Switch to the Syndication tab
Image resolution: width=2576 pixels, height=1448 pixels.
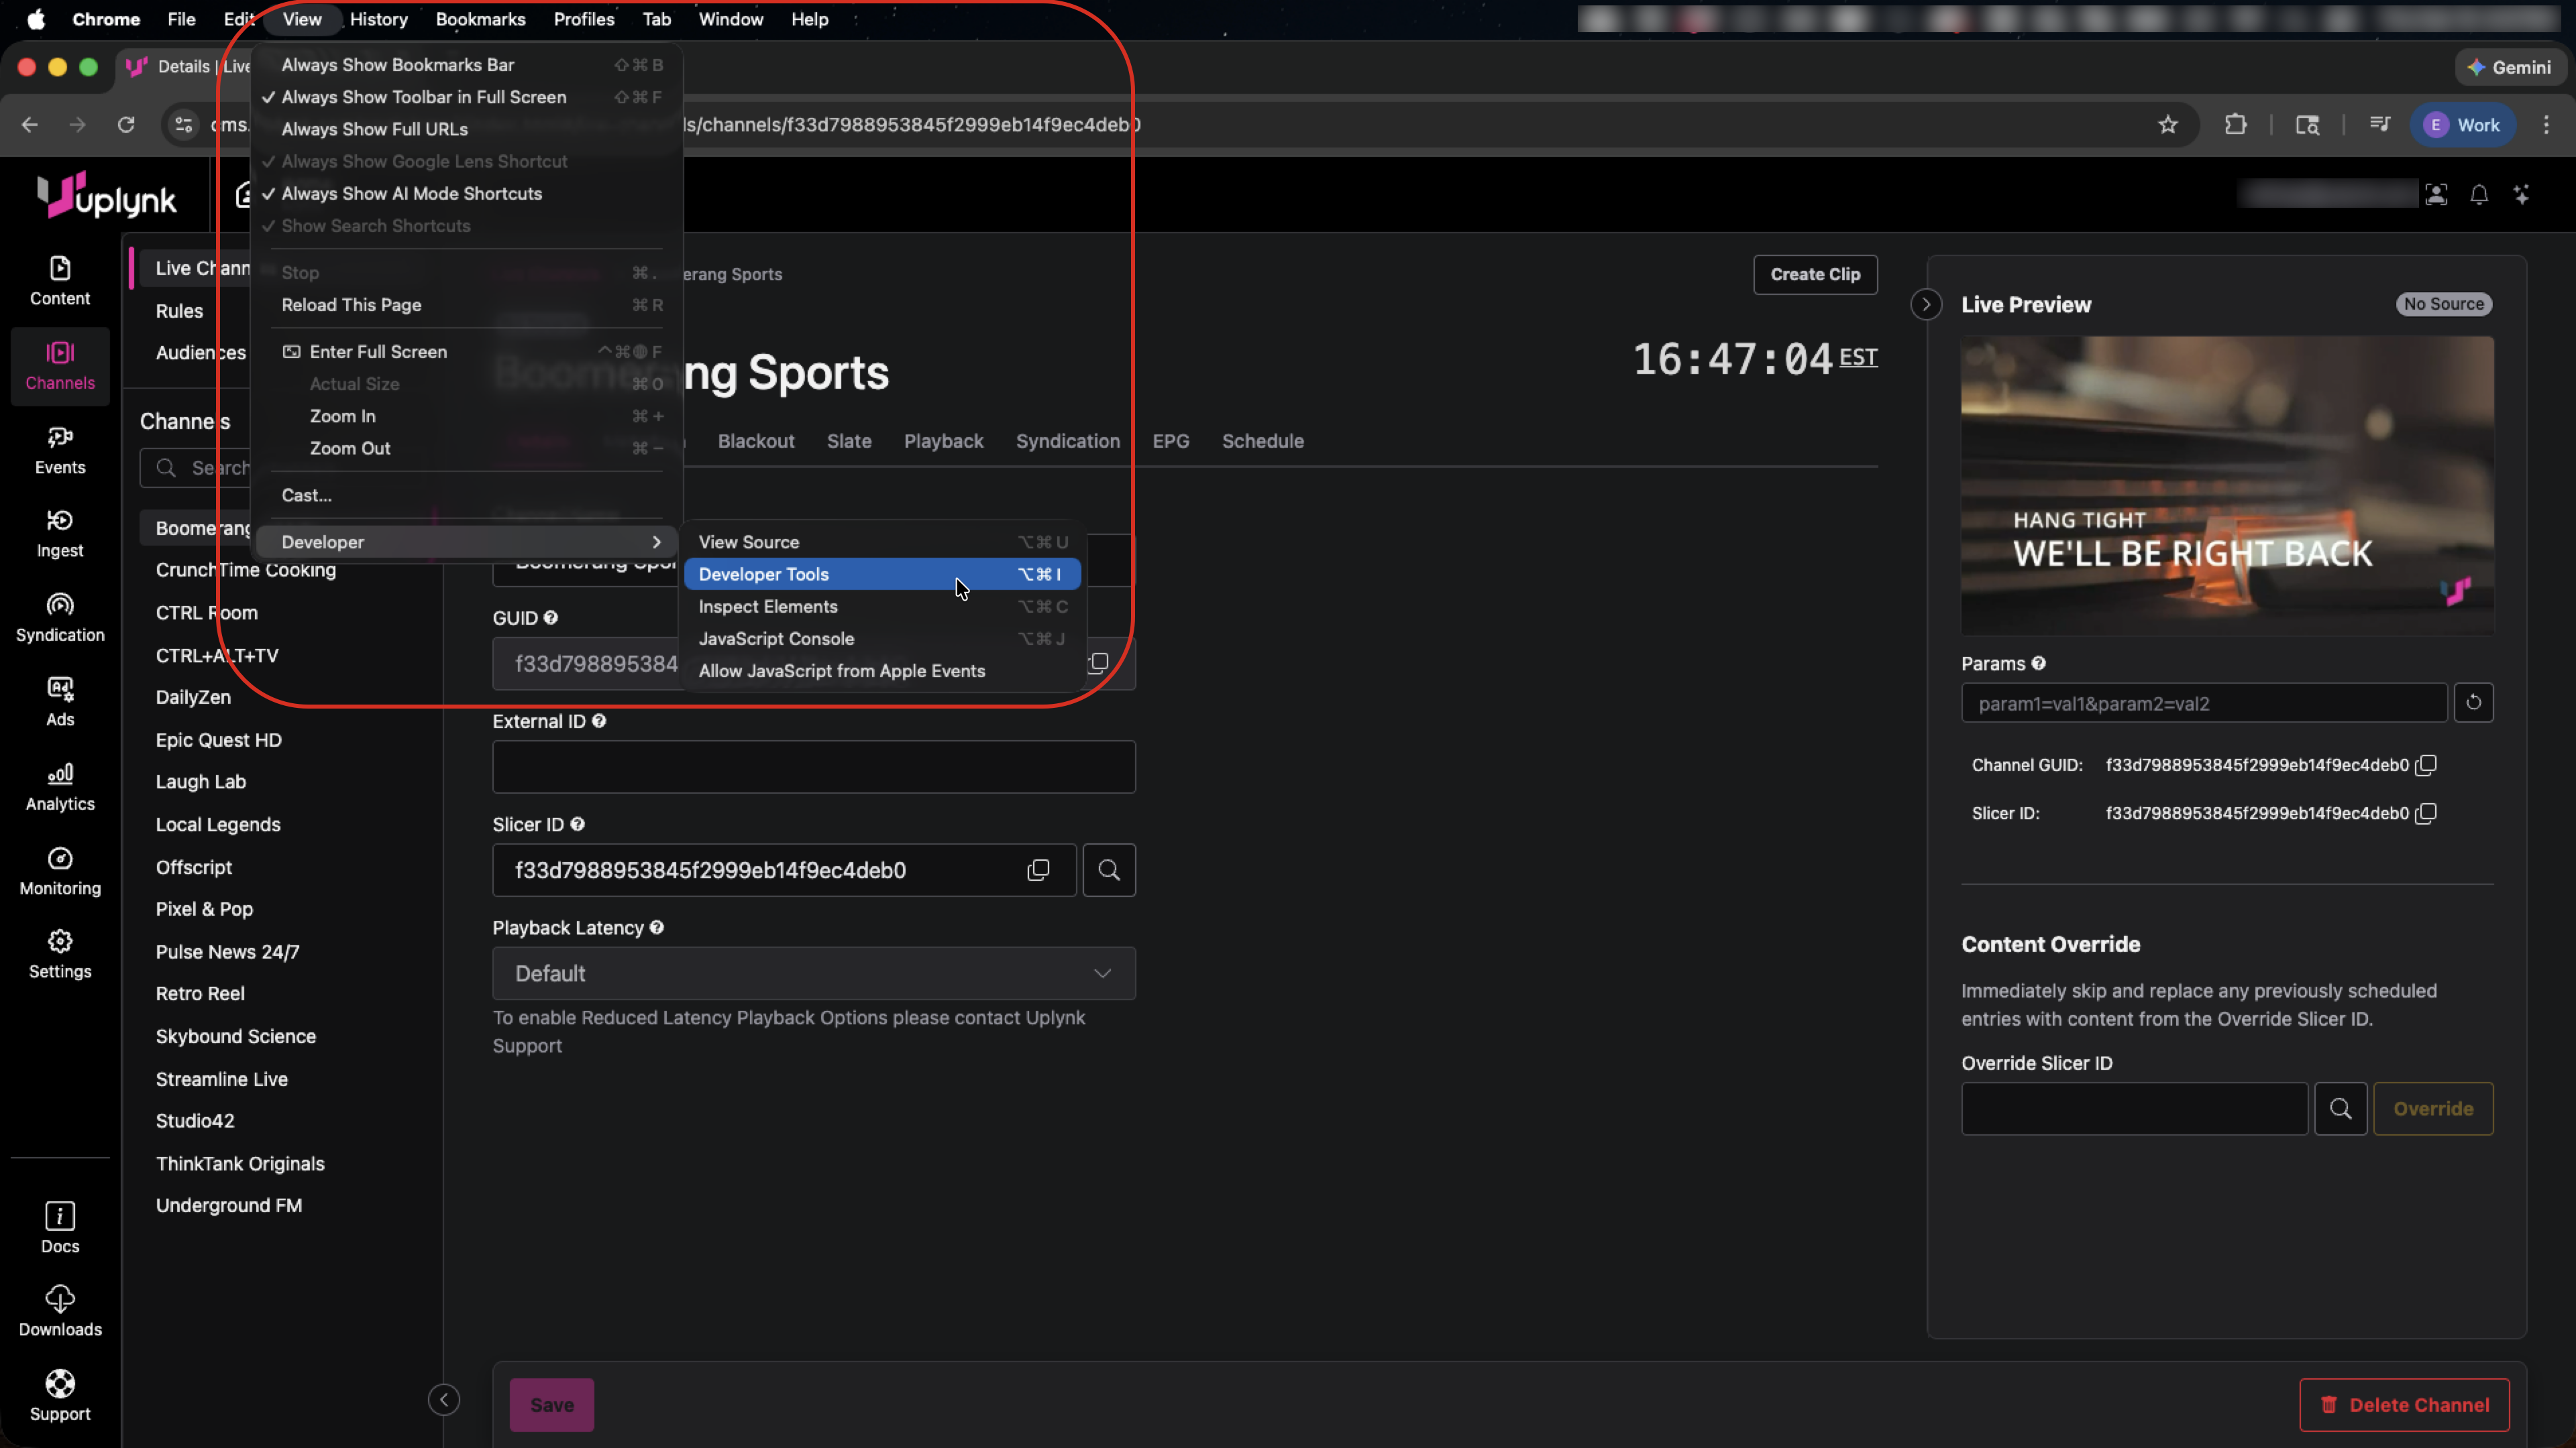click(1067, 442)
